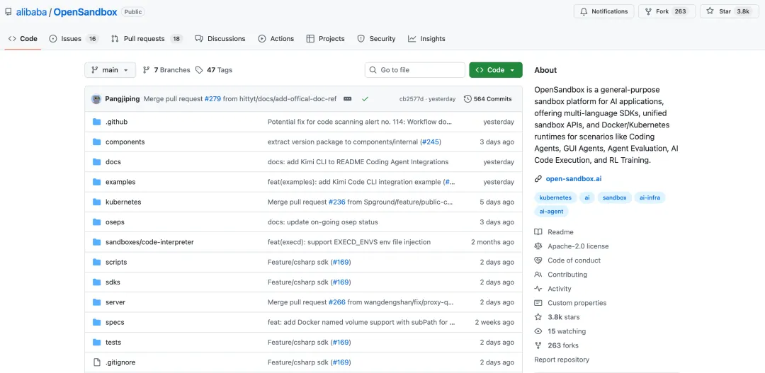Switch to the Pull requests tab
The height and width of the screenshot is (373, 765).
[146, 39]
